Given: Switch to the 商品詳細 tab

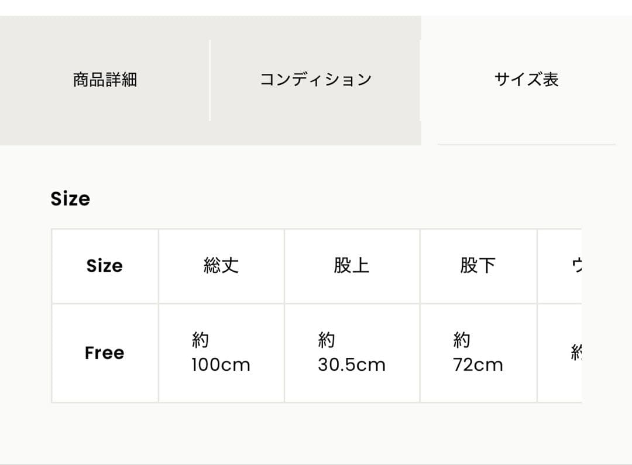Looking at the screenshot, I should tap(104, 80).
